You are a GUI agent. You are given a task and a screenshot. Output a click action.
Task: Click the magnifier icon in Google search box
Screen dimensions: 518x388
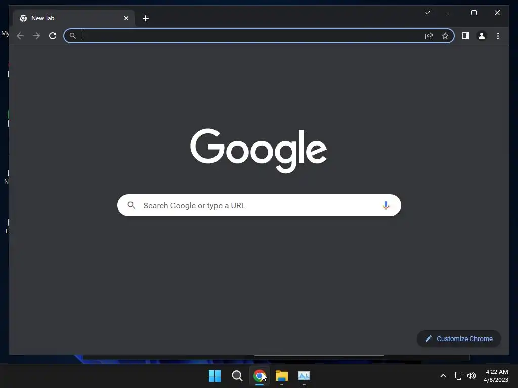[x=131, y=205]
